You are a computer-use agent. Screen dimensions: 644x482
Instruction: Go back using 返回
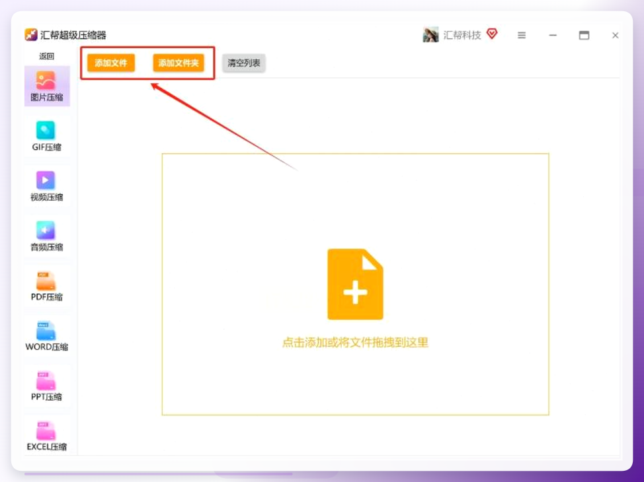click(x=46, y=55)
